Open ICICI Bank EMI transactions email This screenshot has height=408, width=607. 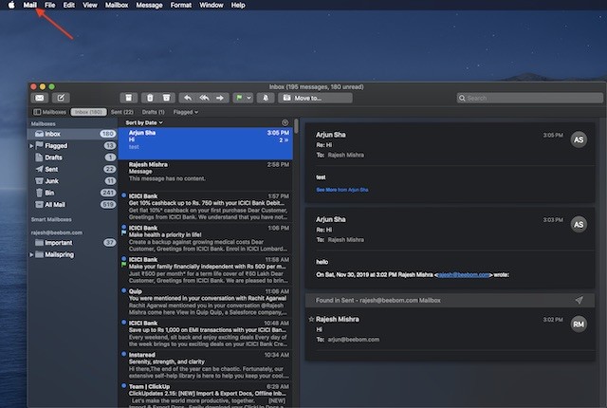[x=206, y=334]
